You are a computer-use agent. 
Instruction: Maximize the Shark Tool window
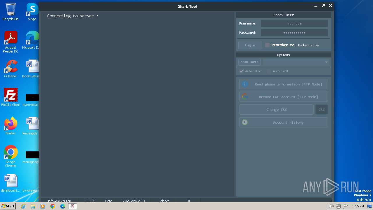[x=323, y=6]
